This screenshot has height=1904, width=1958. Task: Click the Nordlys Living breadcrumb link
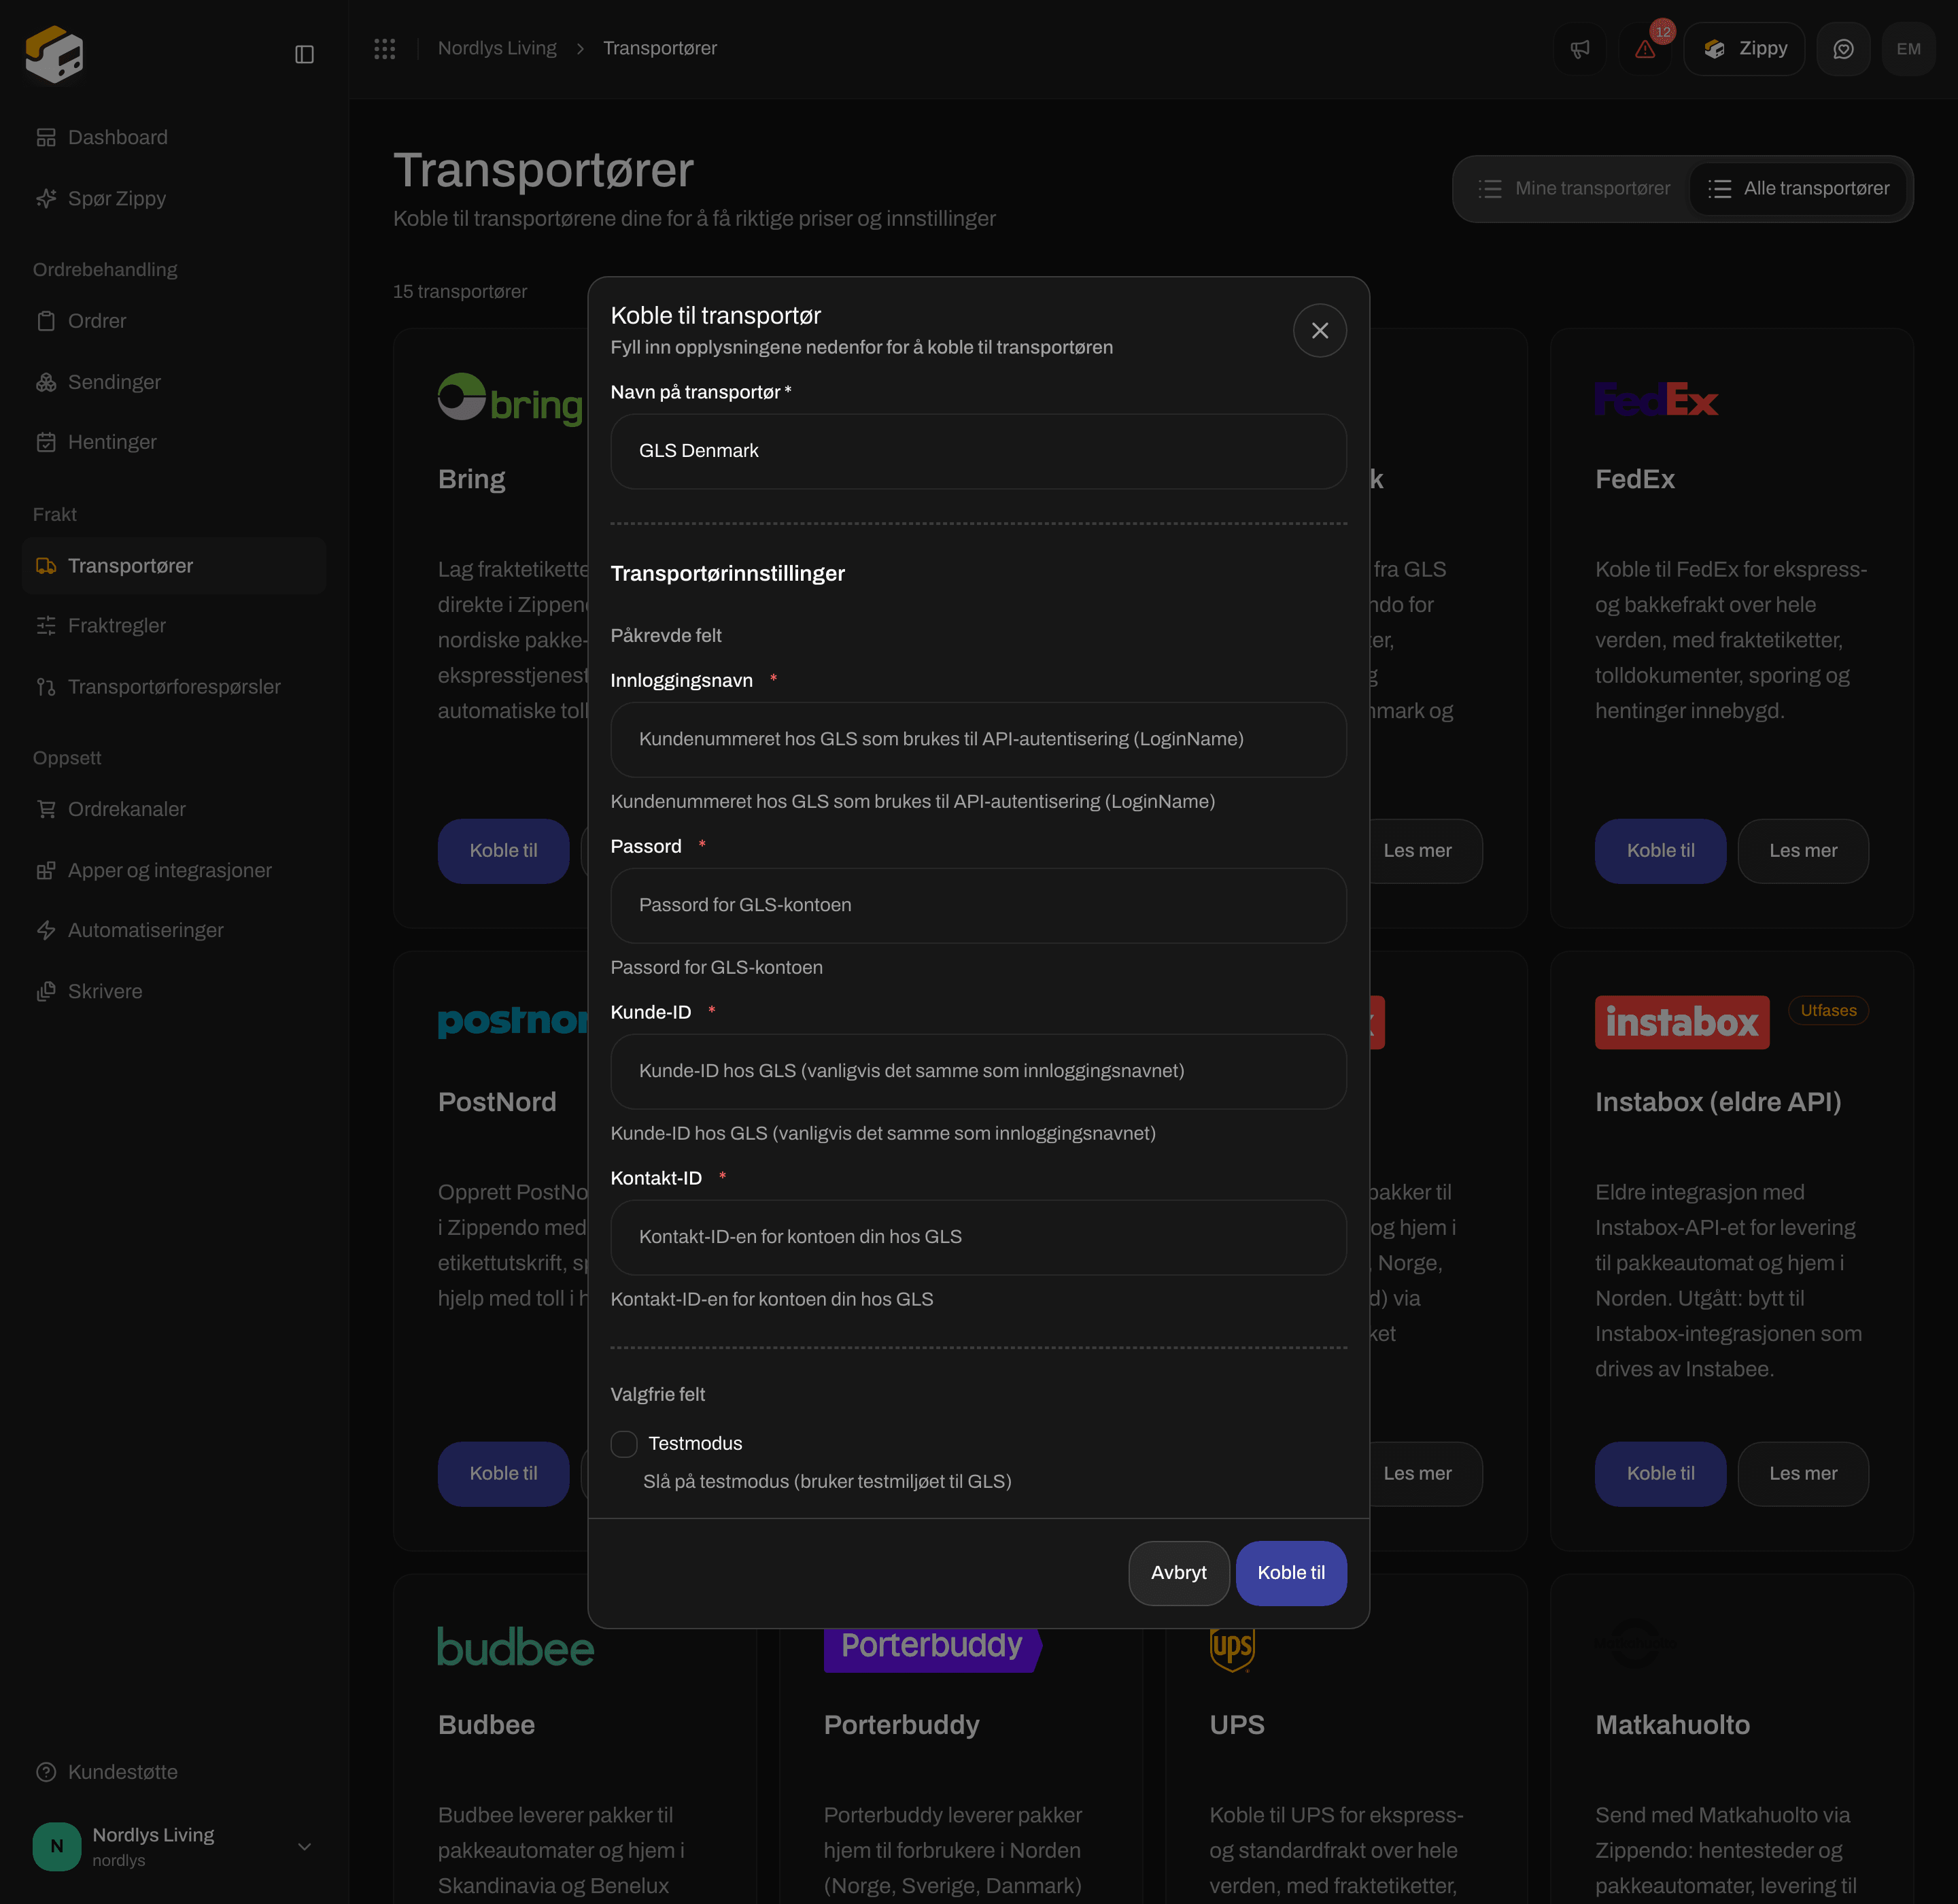pos(497,48)
